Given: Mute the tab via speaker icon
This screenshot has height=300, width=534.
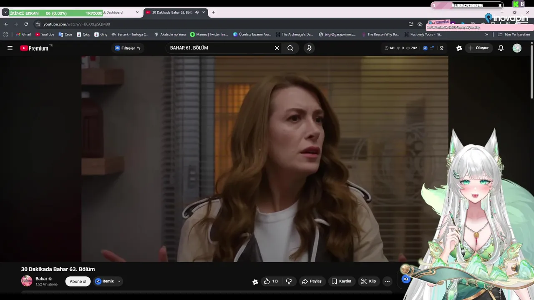Looking at the screenshot, I should 197,12.
